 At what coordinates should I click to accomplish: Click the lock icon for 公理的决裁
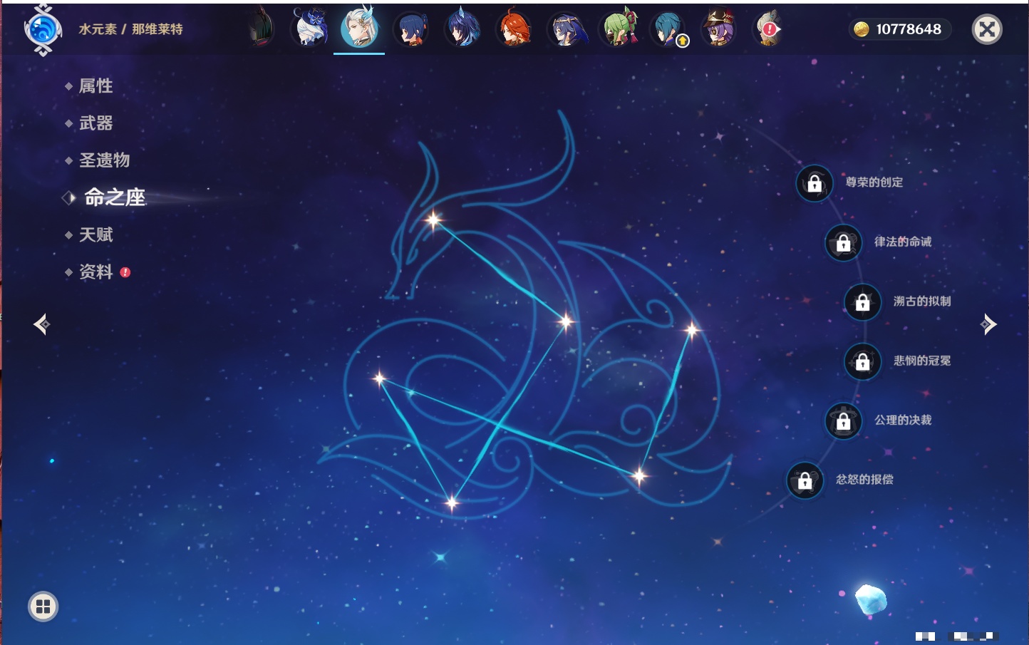pos(843,420)
